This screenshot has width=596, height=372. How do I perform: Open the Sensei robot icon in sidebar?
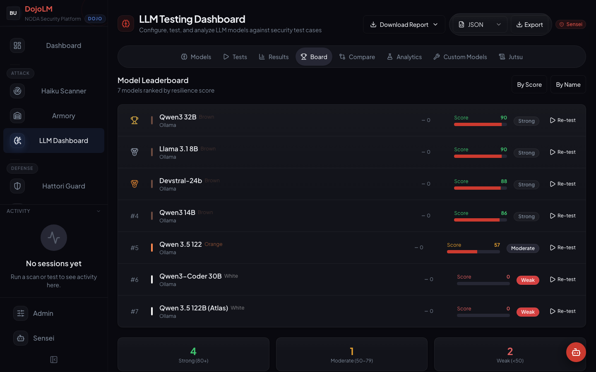pos(21,338)
